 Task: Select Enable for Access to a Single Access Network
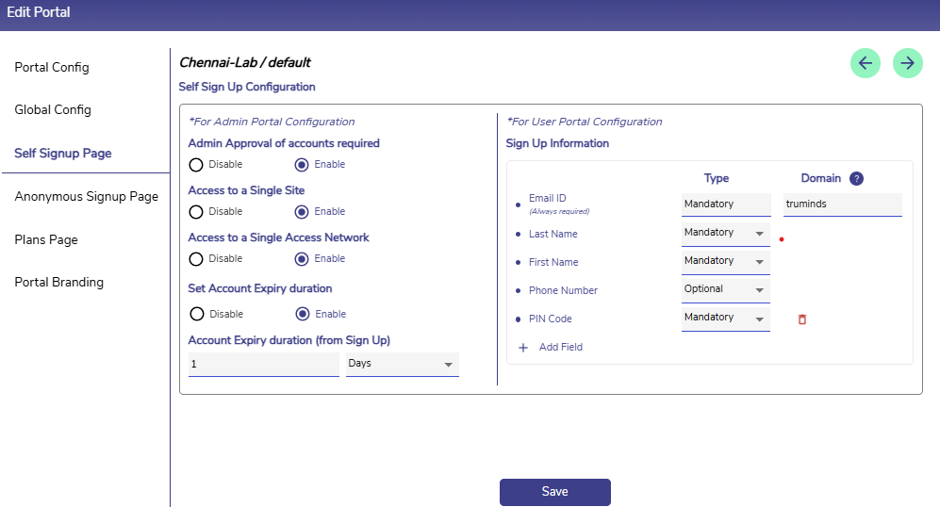click(302, 259)
